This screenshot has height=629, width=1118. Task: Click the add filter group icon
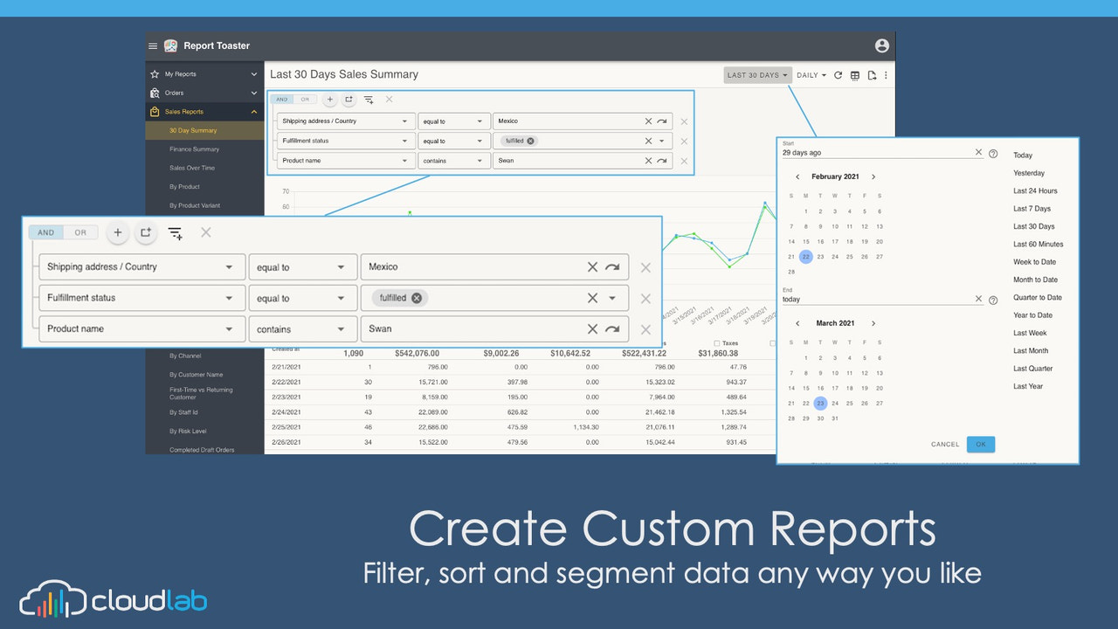coord(146,232)
